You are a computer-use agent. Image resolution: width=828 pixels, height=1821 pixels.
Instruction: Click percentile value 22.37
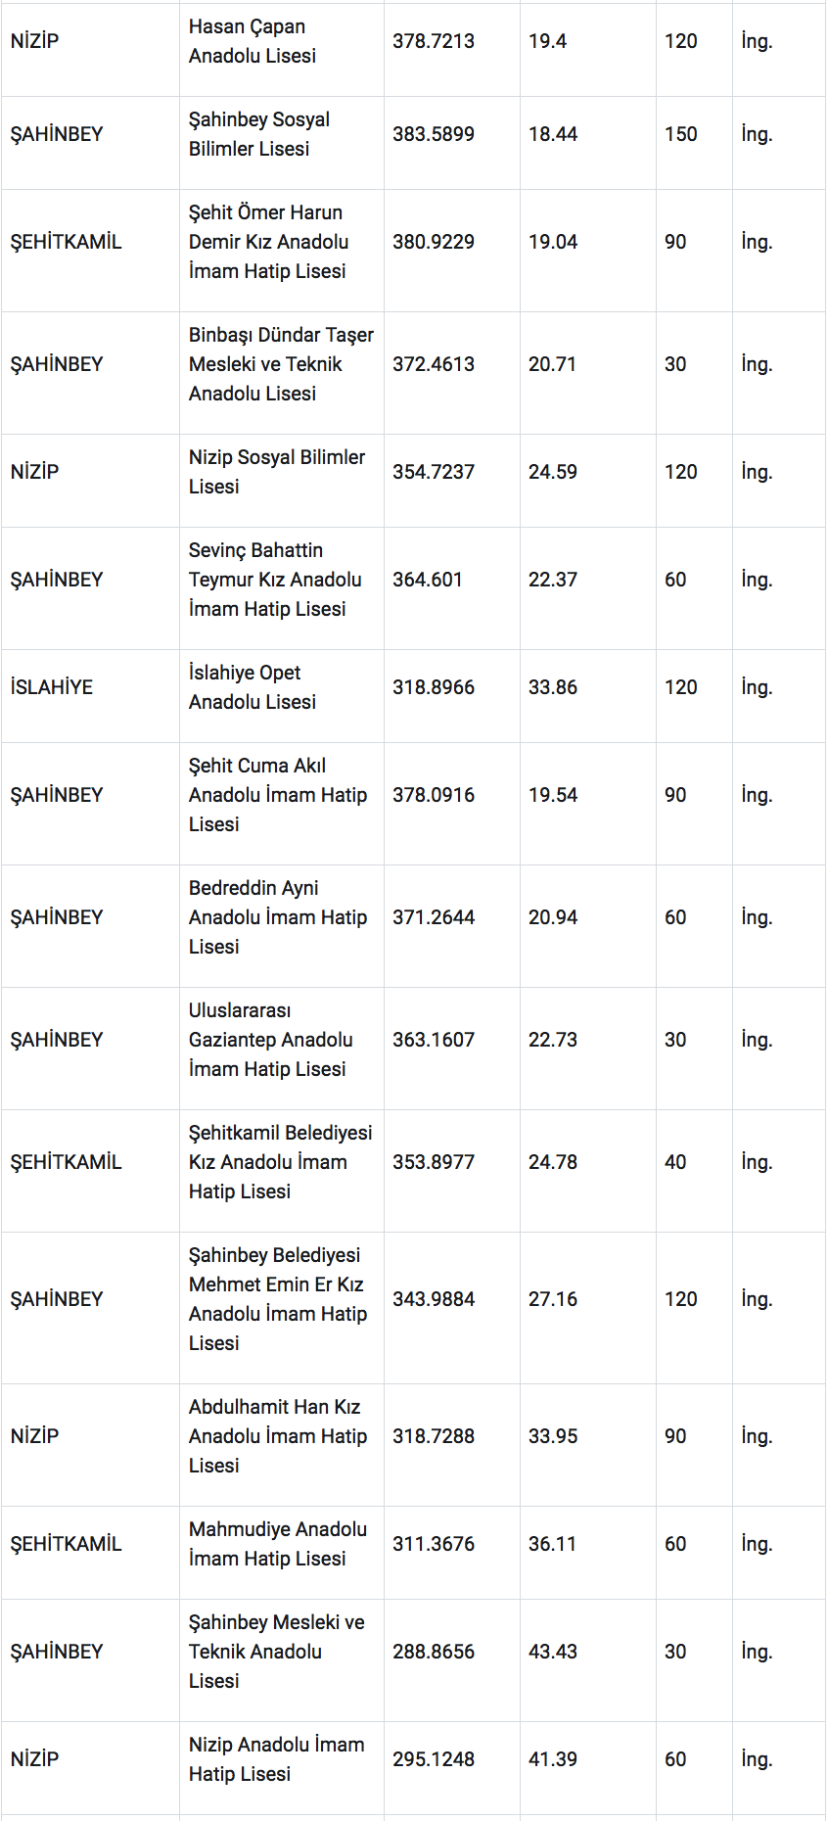click(x=553, y=580)
